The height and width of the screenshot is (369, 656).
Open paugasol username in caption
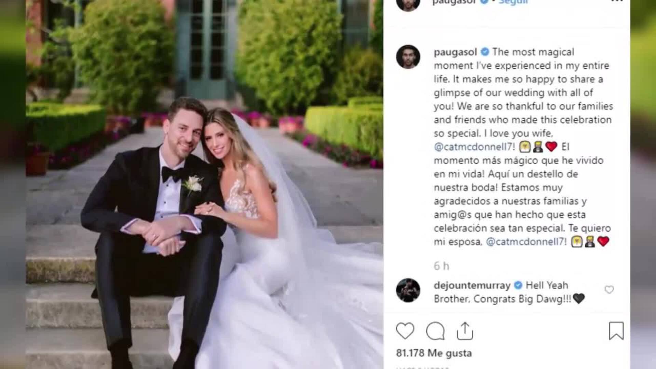pyautogui.click(x=455, y=52)
